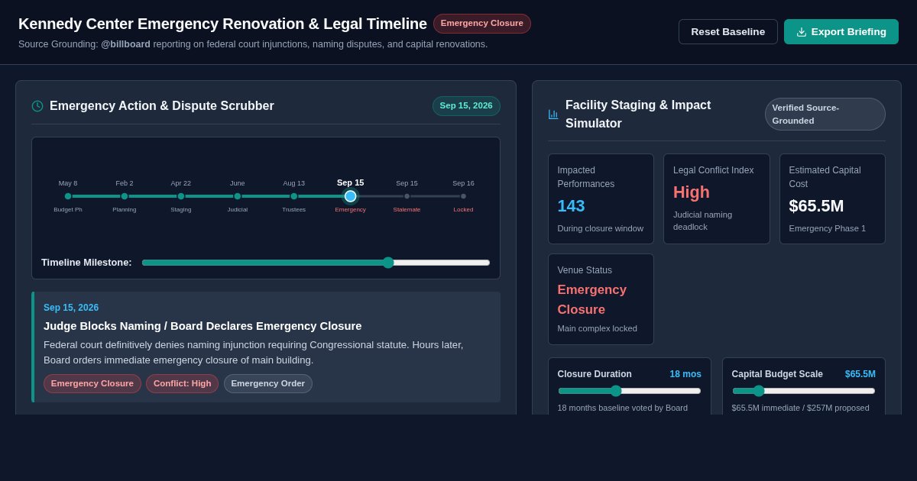Click the Export Briefing button
This screenshot has height=481, width=917.
[x=841, y=31]
